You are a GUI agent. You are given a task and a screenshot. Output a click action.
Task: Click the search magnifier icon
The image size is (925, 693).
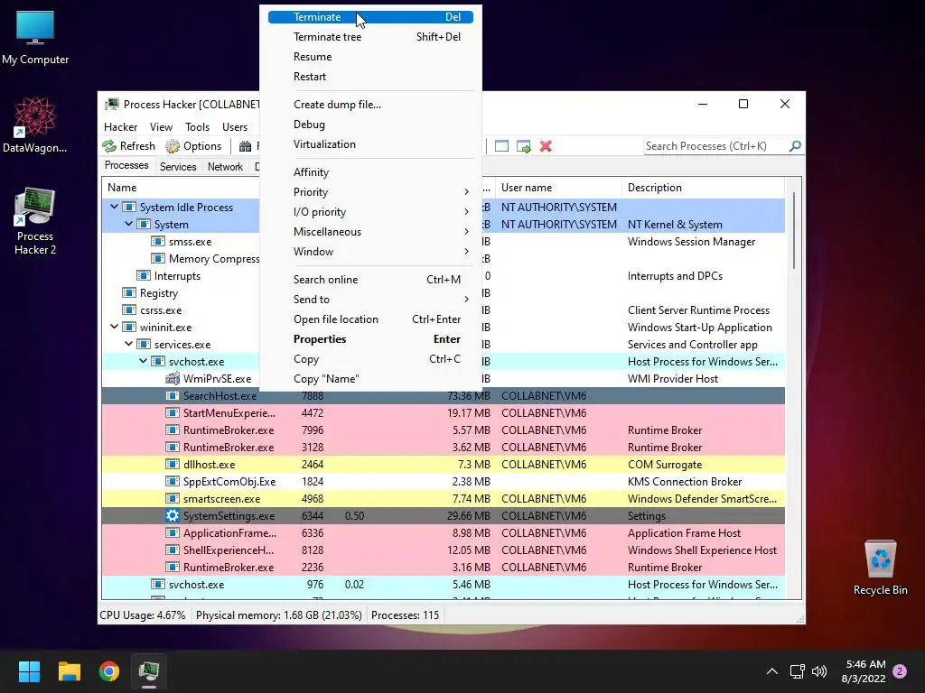(795, 145)
